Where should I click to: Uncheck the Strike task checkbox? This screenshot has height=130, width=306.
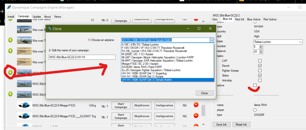click(x=260, y=75)
